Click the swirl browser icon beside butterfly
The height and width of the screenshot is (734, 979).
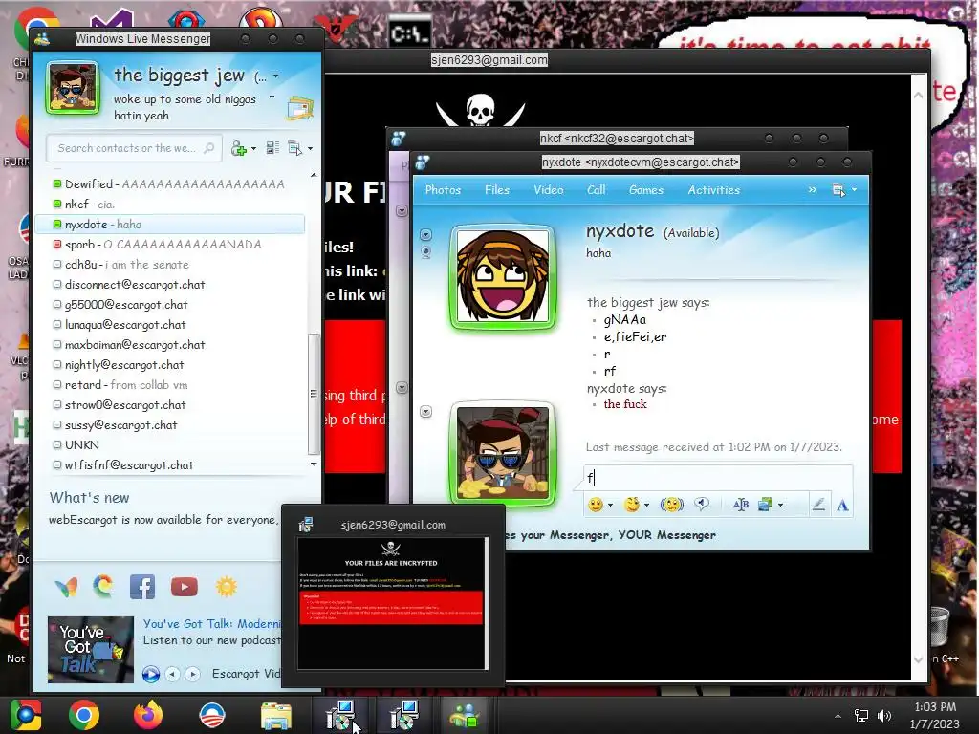103,586
